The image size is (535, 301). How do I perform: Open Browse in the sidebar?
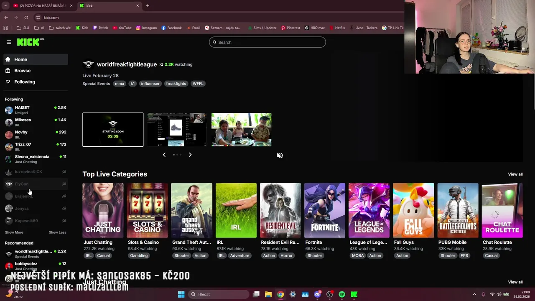click(36, 71)
